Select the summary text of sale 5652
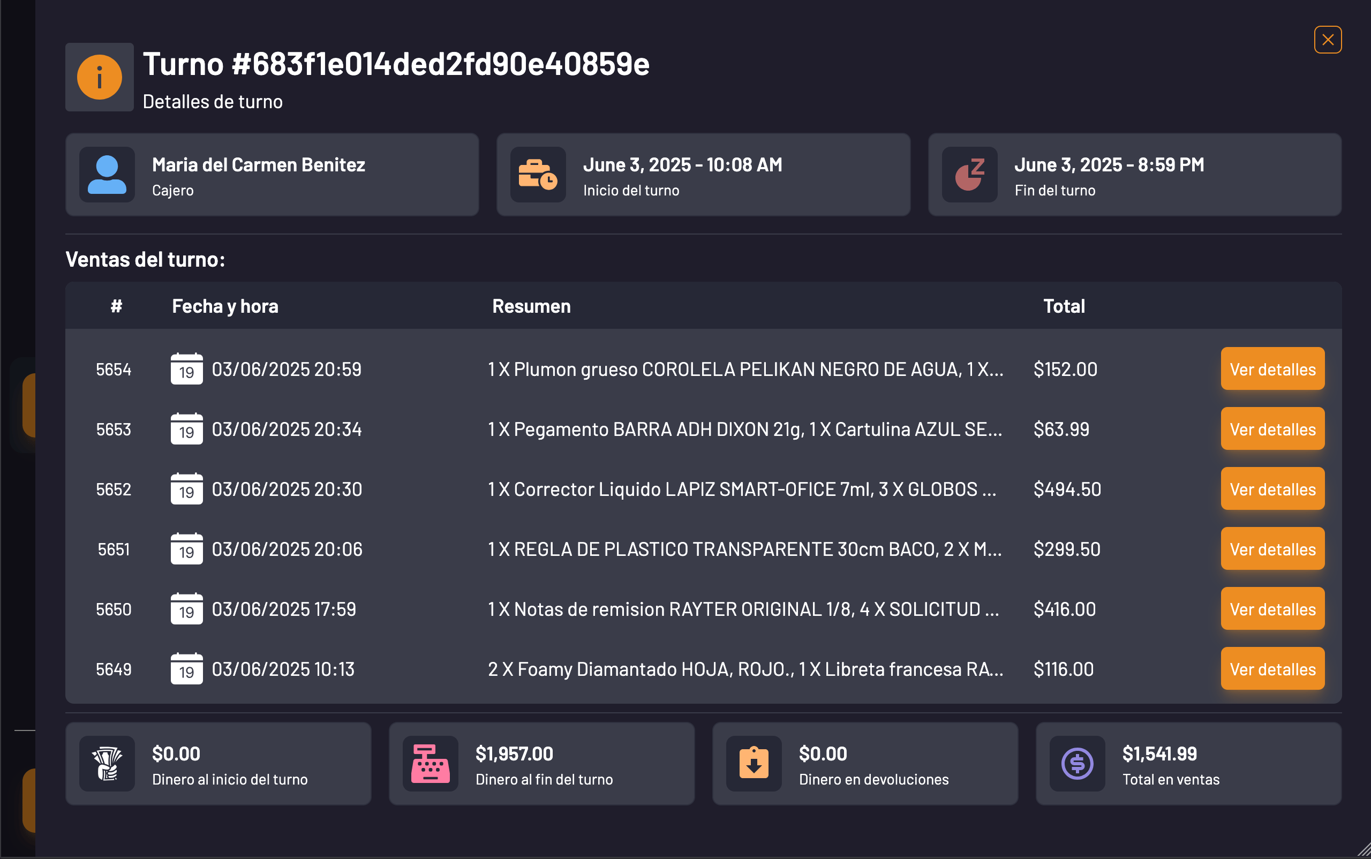This screenshot has height=859, width=1371. 744,488
